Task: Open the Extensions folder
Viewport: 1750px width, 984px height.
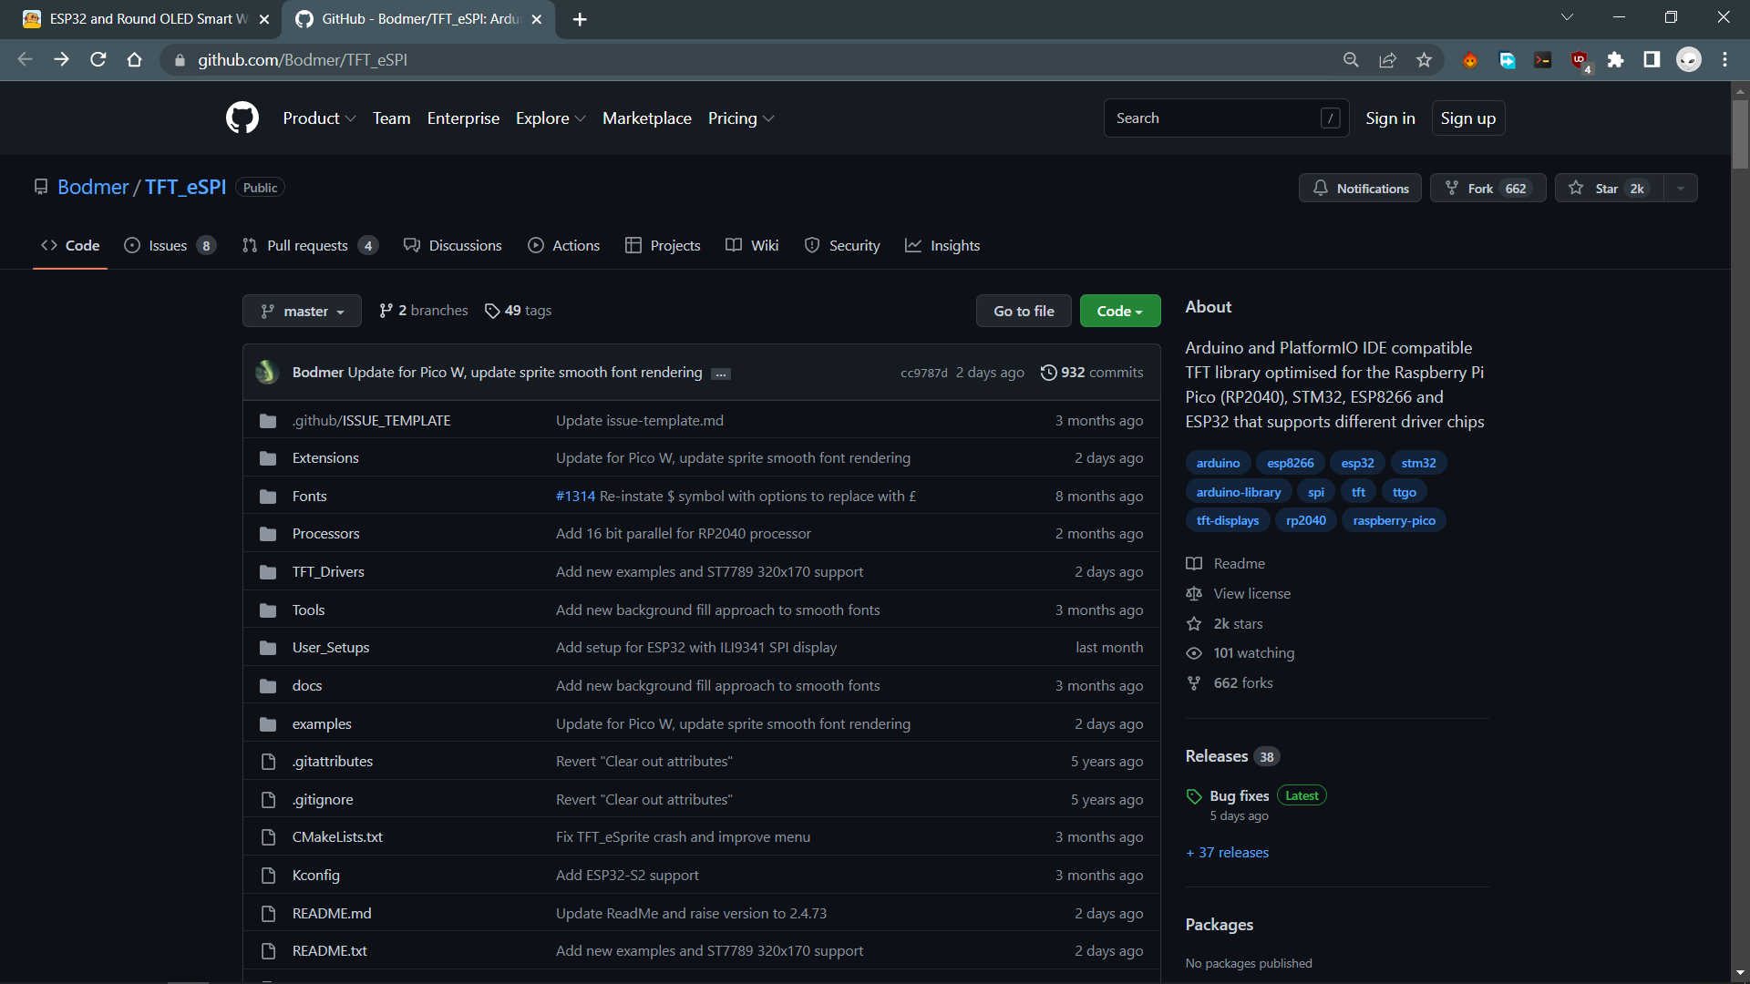Action: tap(325, 458)
